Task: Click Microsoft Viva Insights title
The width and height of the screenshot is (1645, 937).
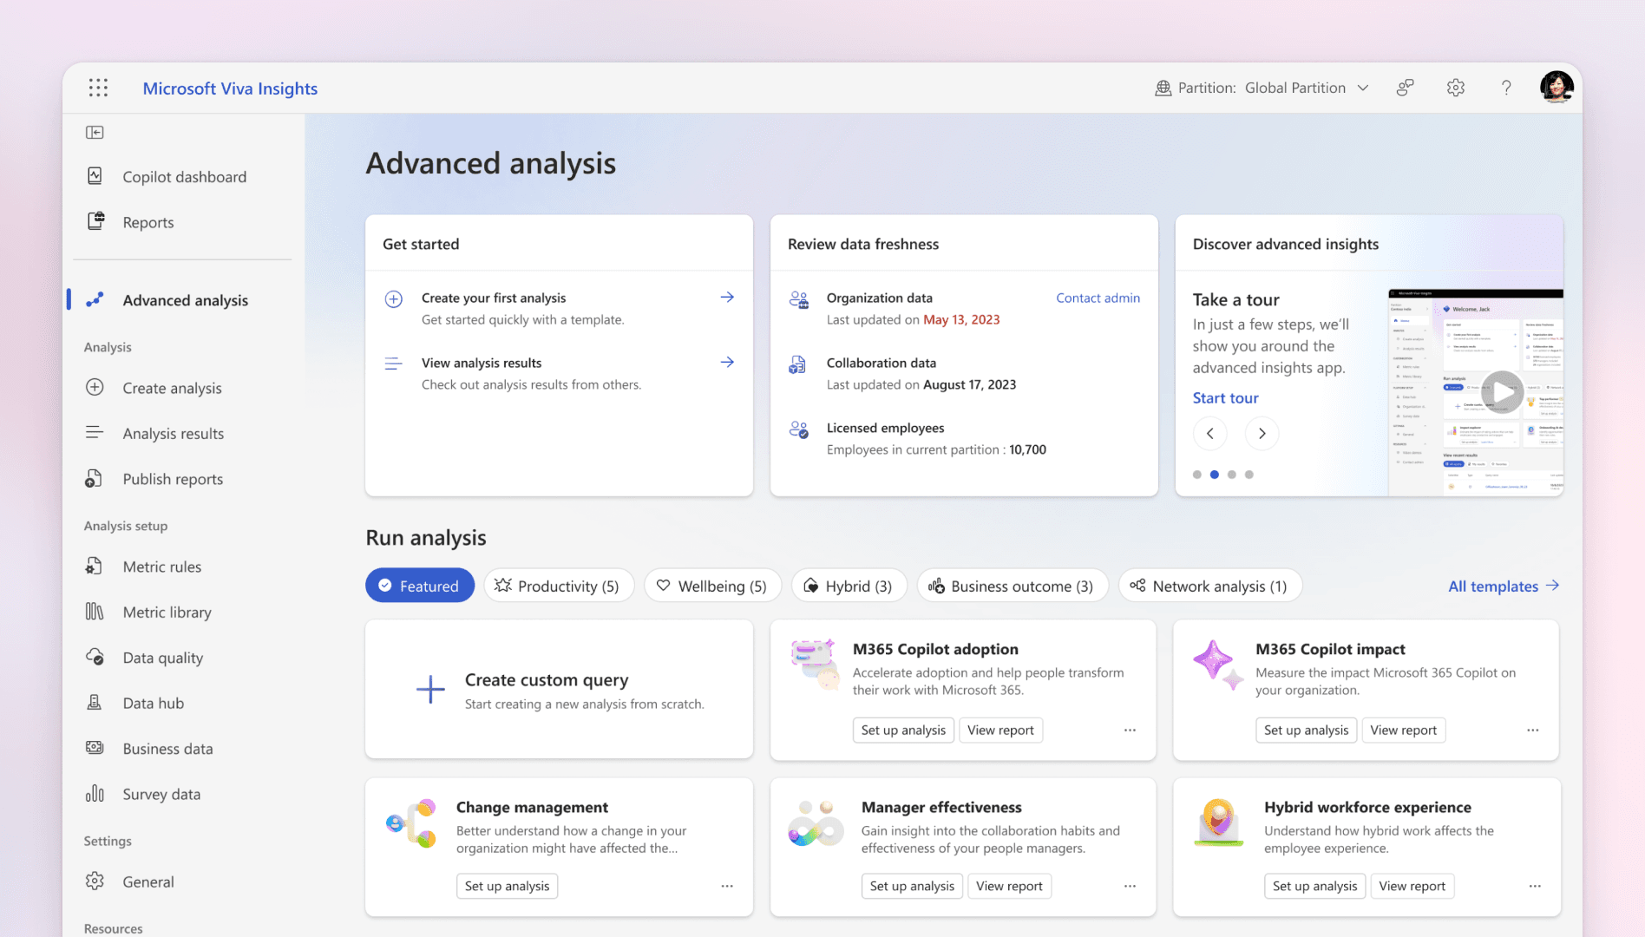Action: tap(230, 88)
